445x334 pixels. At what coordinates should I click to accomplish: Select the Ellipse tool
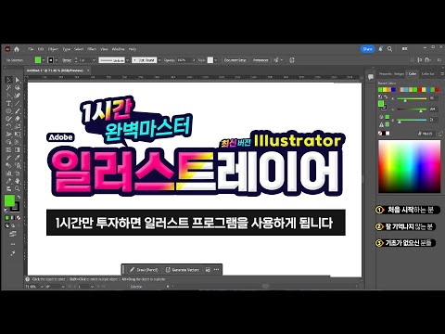[8, 111]
